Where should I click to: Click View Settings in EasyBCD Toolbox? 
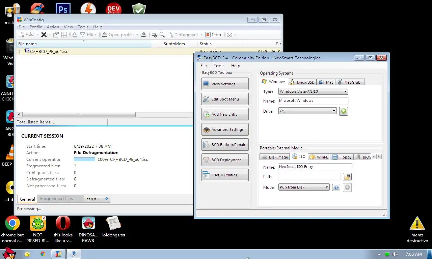[225, 84]
